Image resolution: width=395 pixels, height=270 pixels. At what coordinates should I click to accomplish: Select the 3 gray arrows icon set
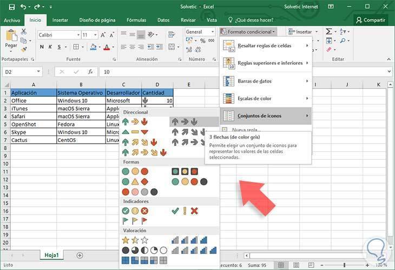[x=185, y=122]
